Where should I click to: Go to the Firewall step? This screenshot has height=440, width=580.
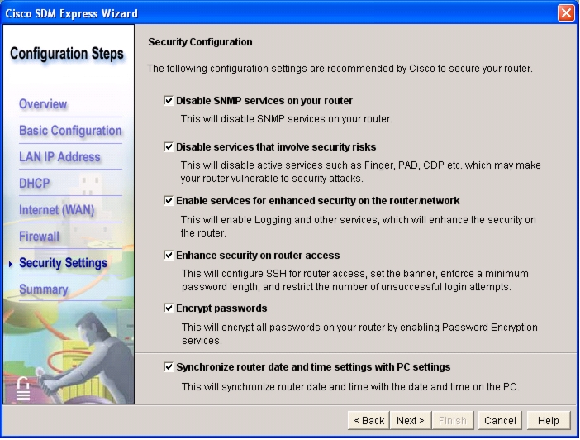pyautogui.click(x=39, y=237)
